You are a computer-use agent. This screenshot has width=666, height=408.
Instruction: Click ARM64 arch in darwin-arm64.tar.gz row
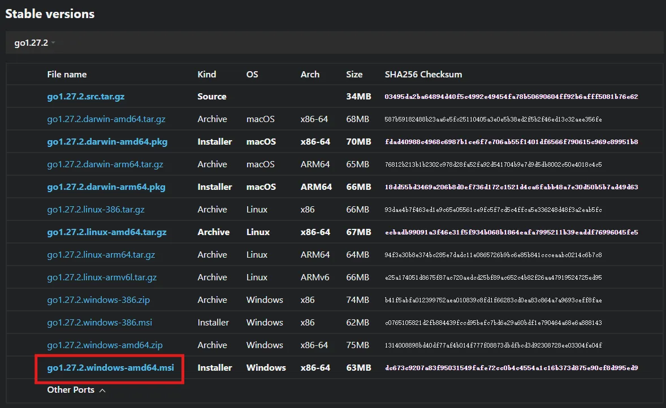(x=315, y=164)
